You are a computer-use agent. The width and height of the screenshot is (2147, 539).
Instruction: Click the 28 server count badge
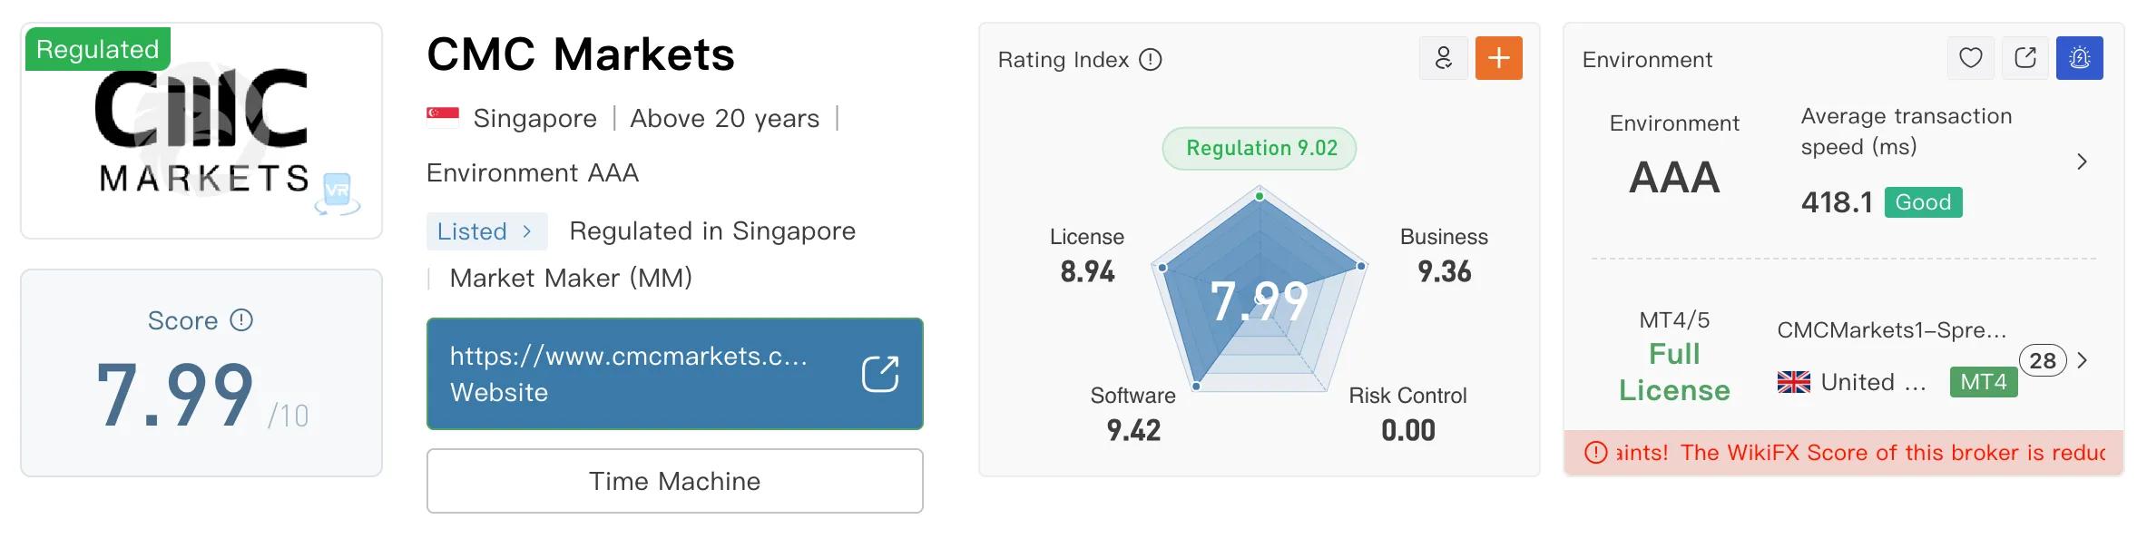2043,360
